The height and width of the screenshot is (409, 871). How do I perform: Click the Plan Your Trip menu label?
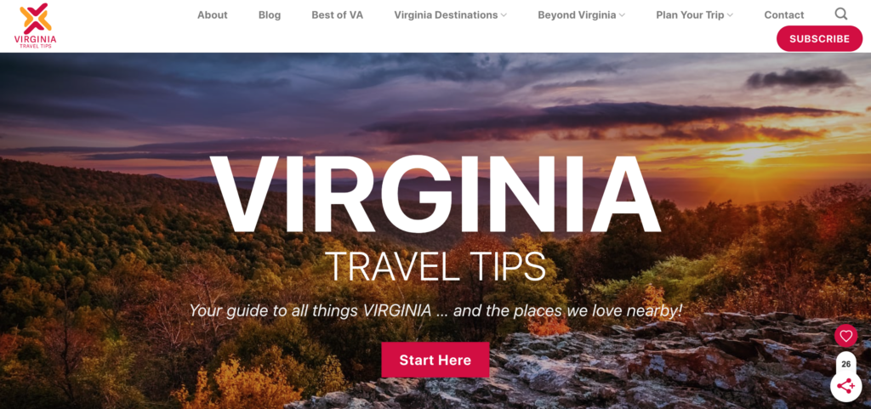(x=690, y=15)
